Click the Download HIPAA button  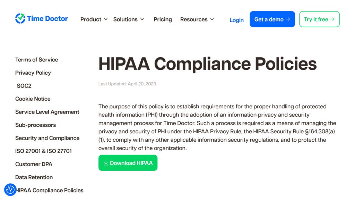128,163
